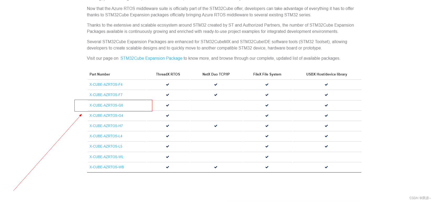Click the FileX File System column header

pyautogui.click(x=267, y=74)
